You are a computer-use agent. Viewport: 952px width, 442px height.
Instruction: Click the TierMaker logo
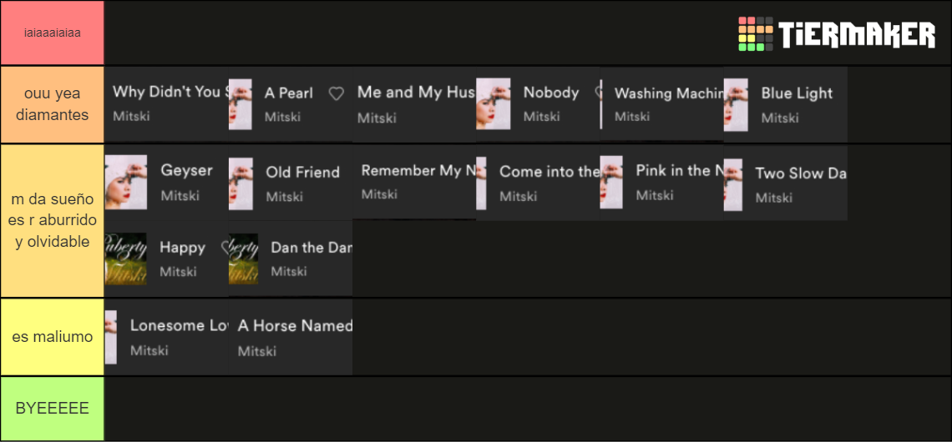point(837,34)
